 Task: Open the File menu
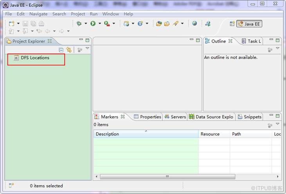coord(9,14)
